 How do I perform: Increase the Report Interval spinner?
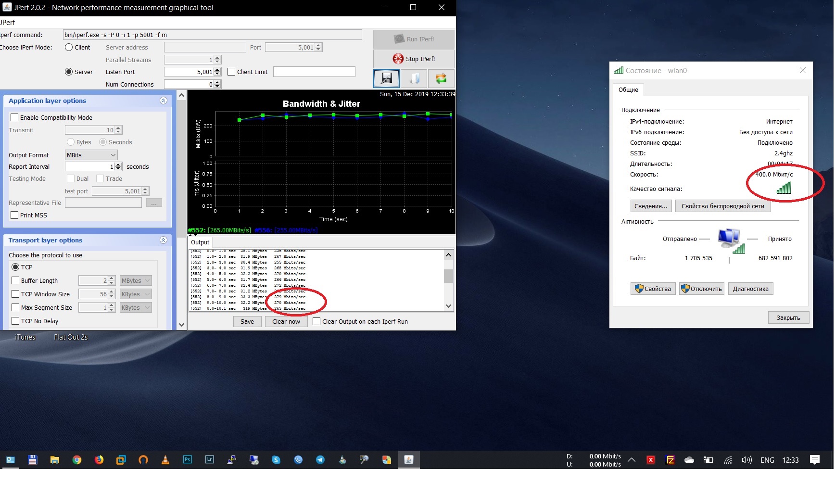118,165
